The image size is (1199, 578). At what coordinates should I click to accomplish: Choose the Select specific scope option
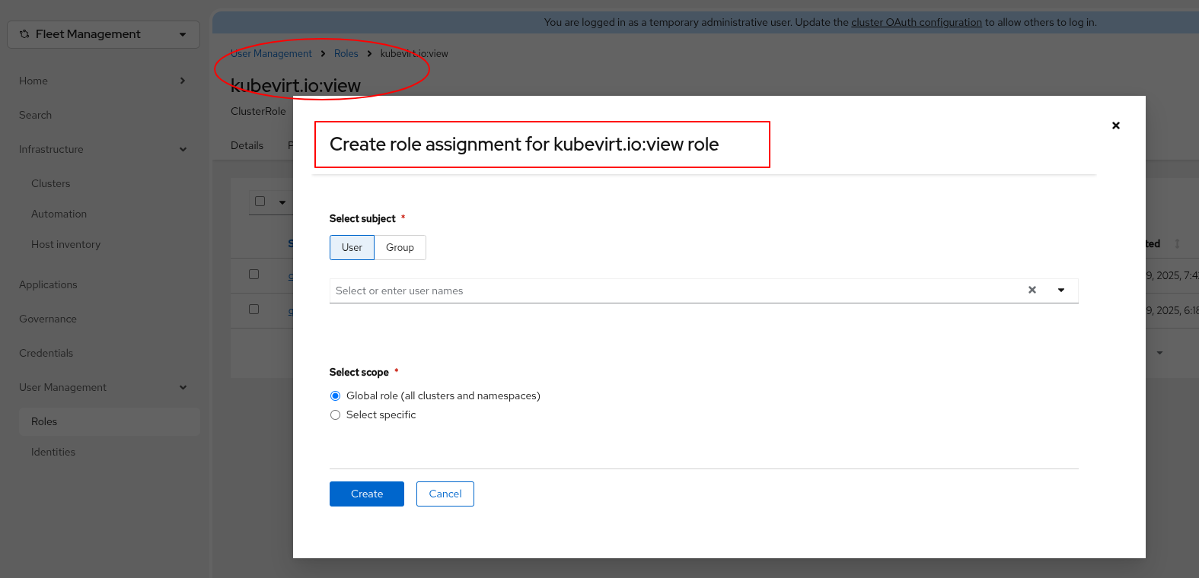(335, 414)
